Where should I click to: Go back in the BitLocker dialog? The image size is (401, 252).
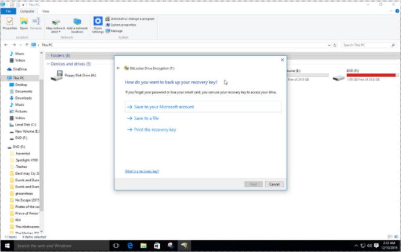(118, 68)
